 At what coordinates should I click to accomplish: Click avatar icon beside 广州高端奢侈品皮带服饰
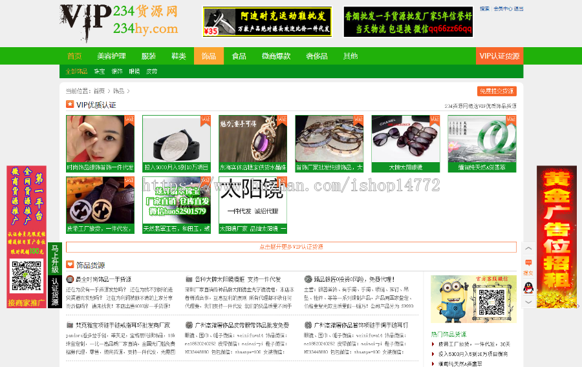click(189, 325)
